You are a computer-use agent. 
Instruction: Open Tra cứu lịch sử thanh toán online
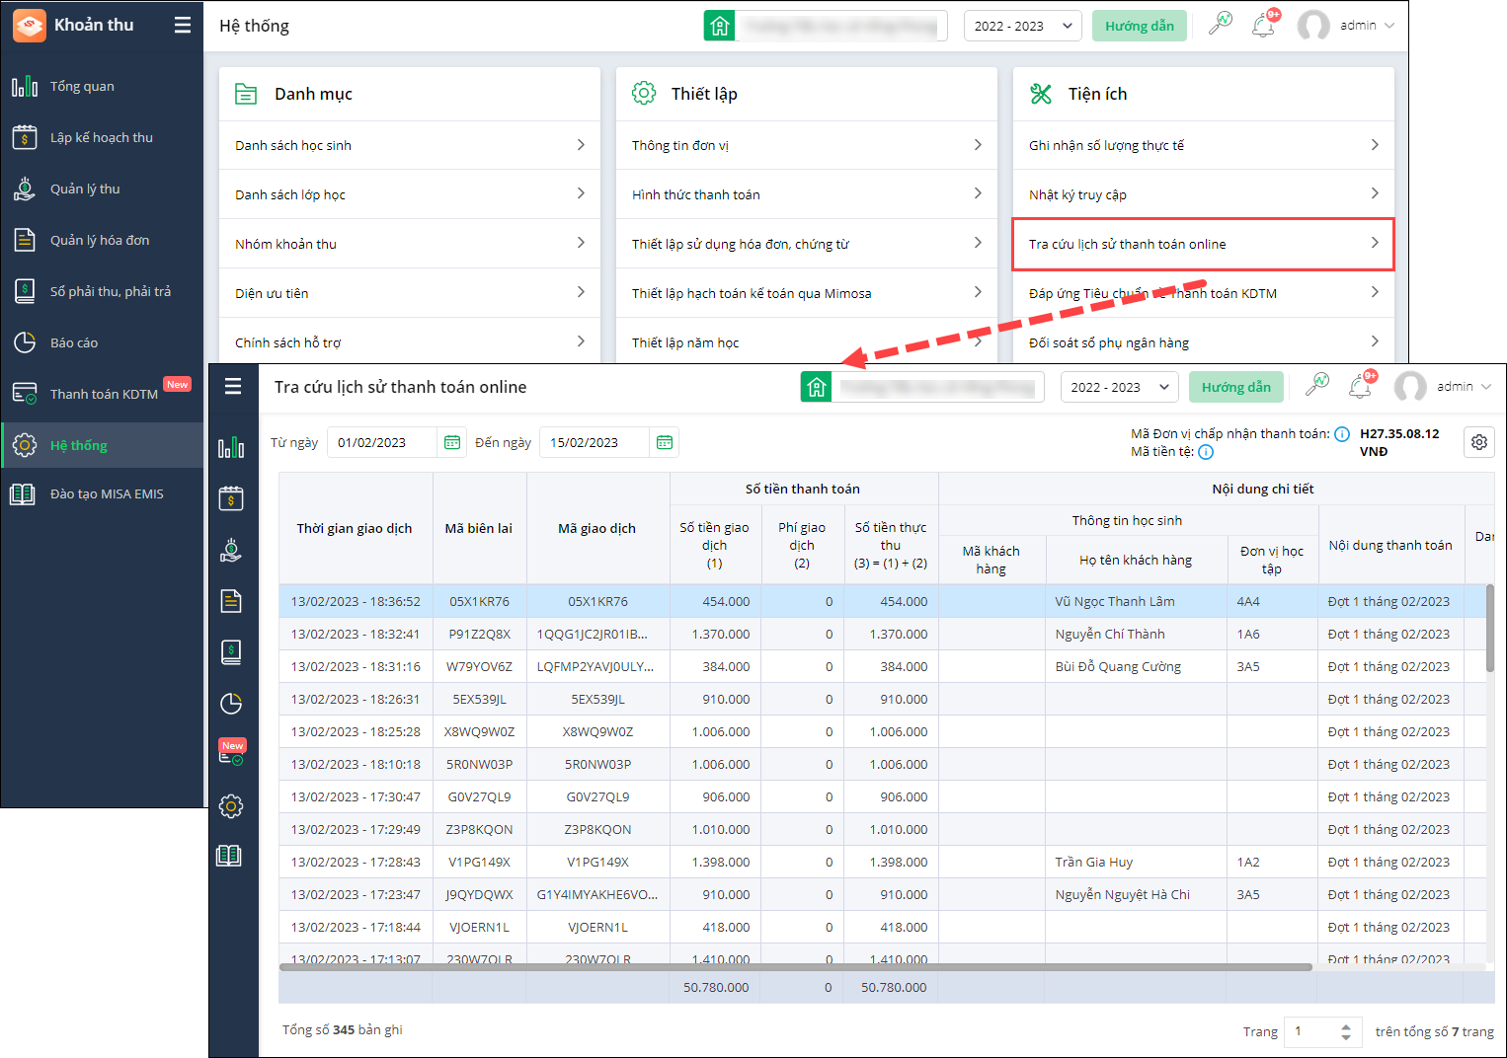pyautogui.click(x=1202, y=244)
